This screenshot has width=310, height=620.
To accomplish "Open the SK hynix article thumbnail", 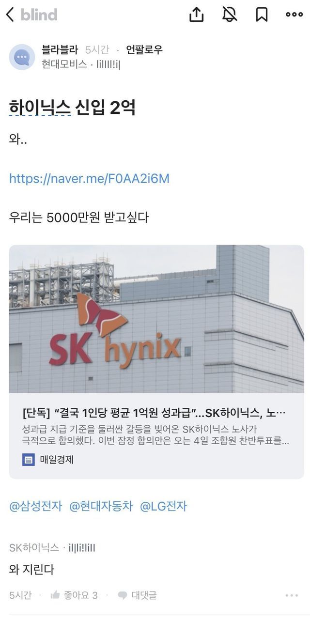I will coord(156,319).
